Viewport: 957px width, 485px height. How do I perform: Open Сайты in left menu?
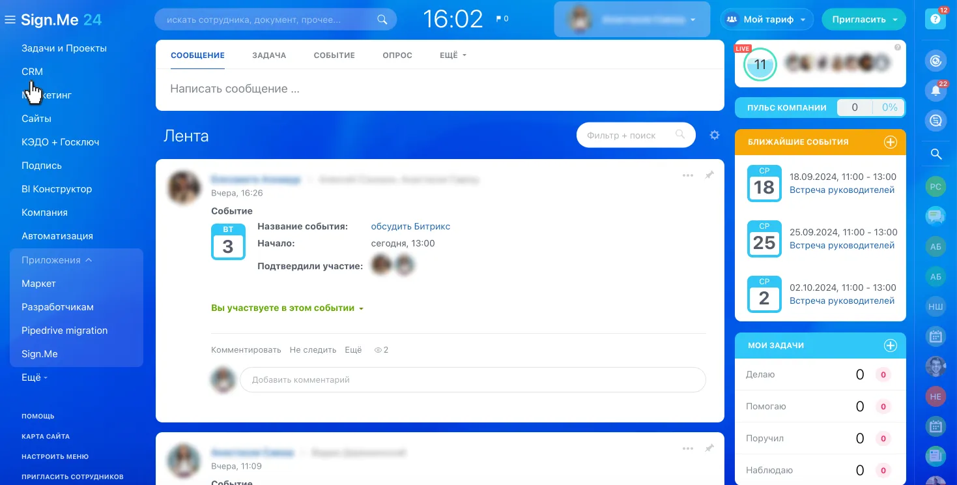(x=36, y=119)
